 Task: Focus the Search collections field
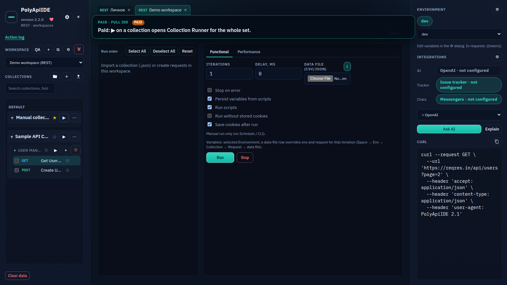tap(30, 88)
